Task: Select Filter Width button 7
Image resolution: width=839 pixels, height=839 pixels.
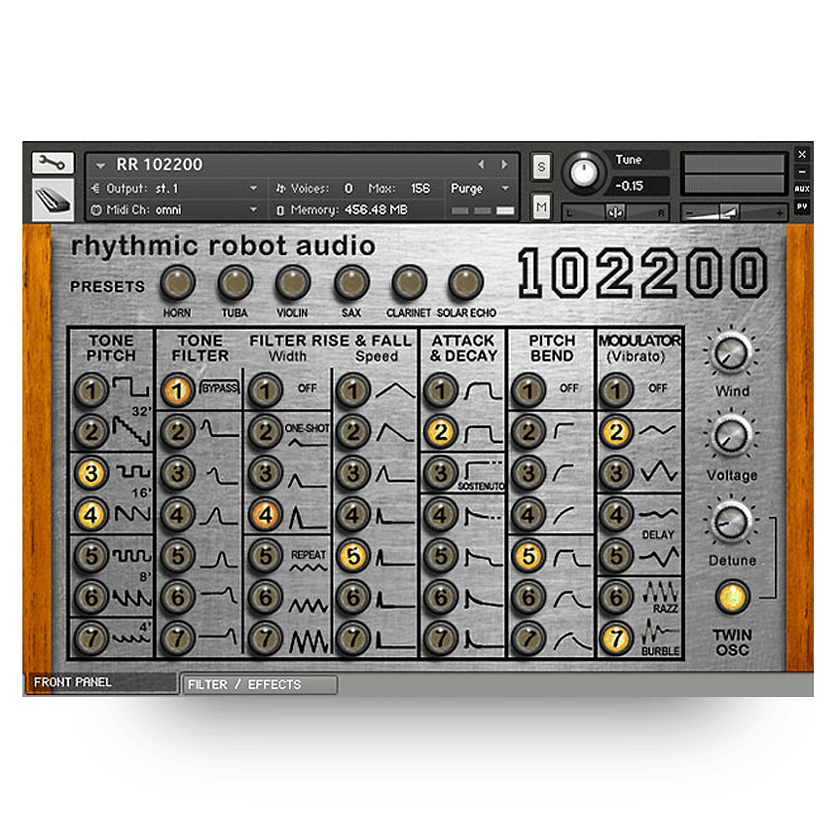Action: (x=266, y=638)
